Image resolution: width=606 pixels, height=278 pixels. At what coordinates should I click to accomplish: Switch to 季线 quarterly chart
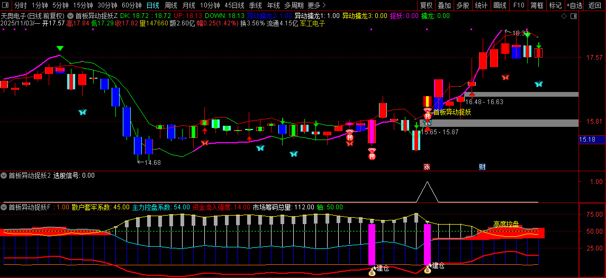255,5
